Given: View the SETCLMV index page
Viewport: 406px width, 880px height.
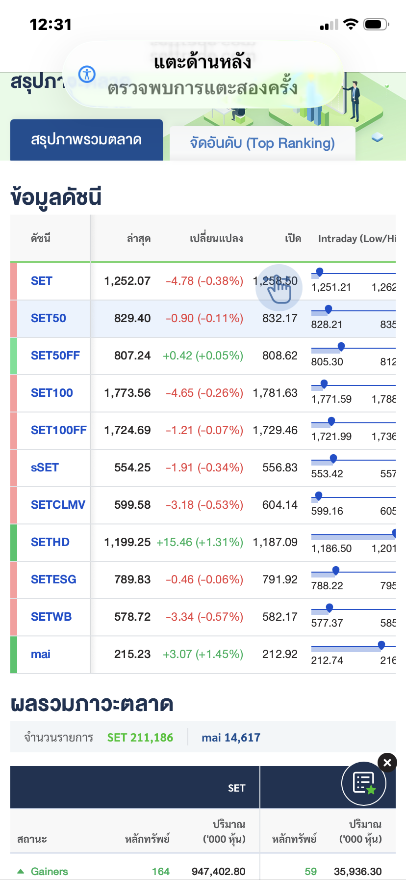Looking at the screenshot, I should [58, 505].
